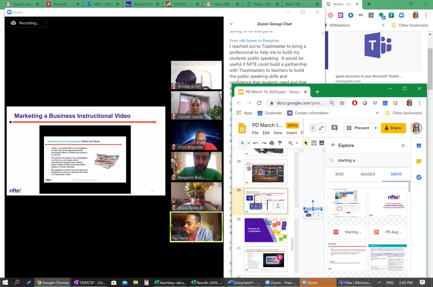Open the Windows Start menu

[6, 283]
